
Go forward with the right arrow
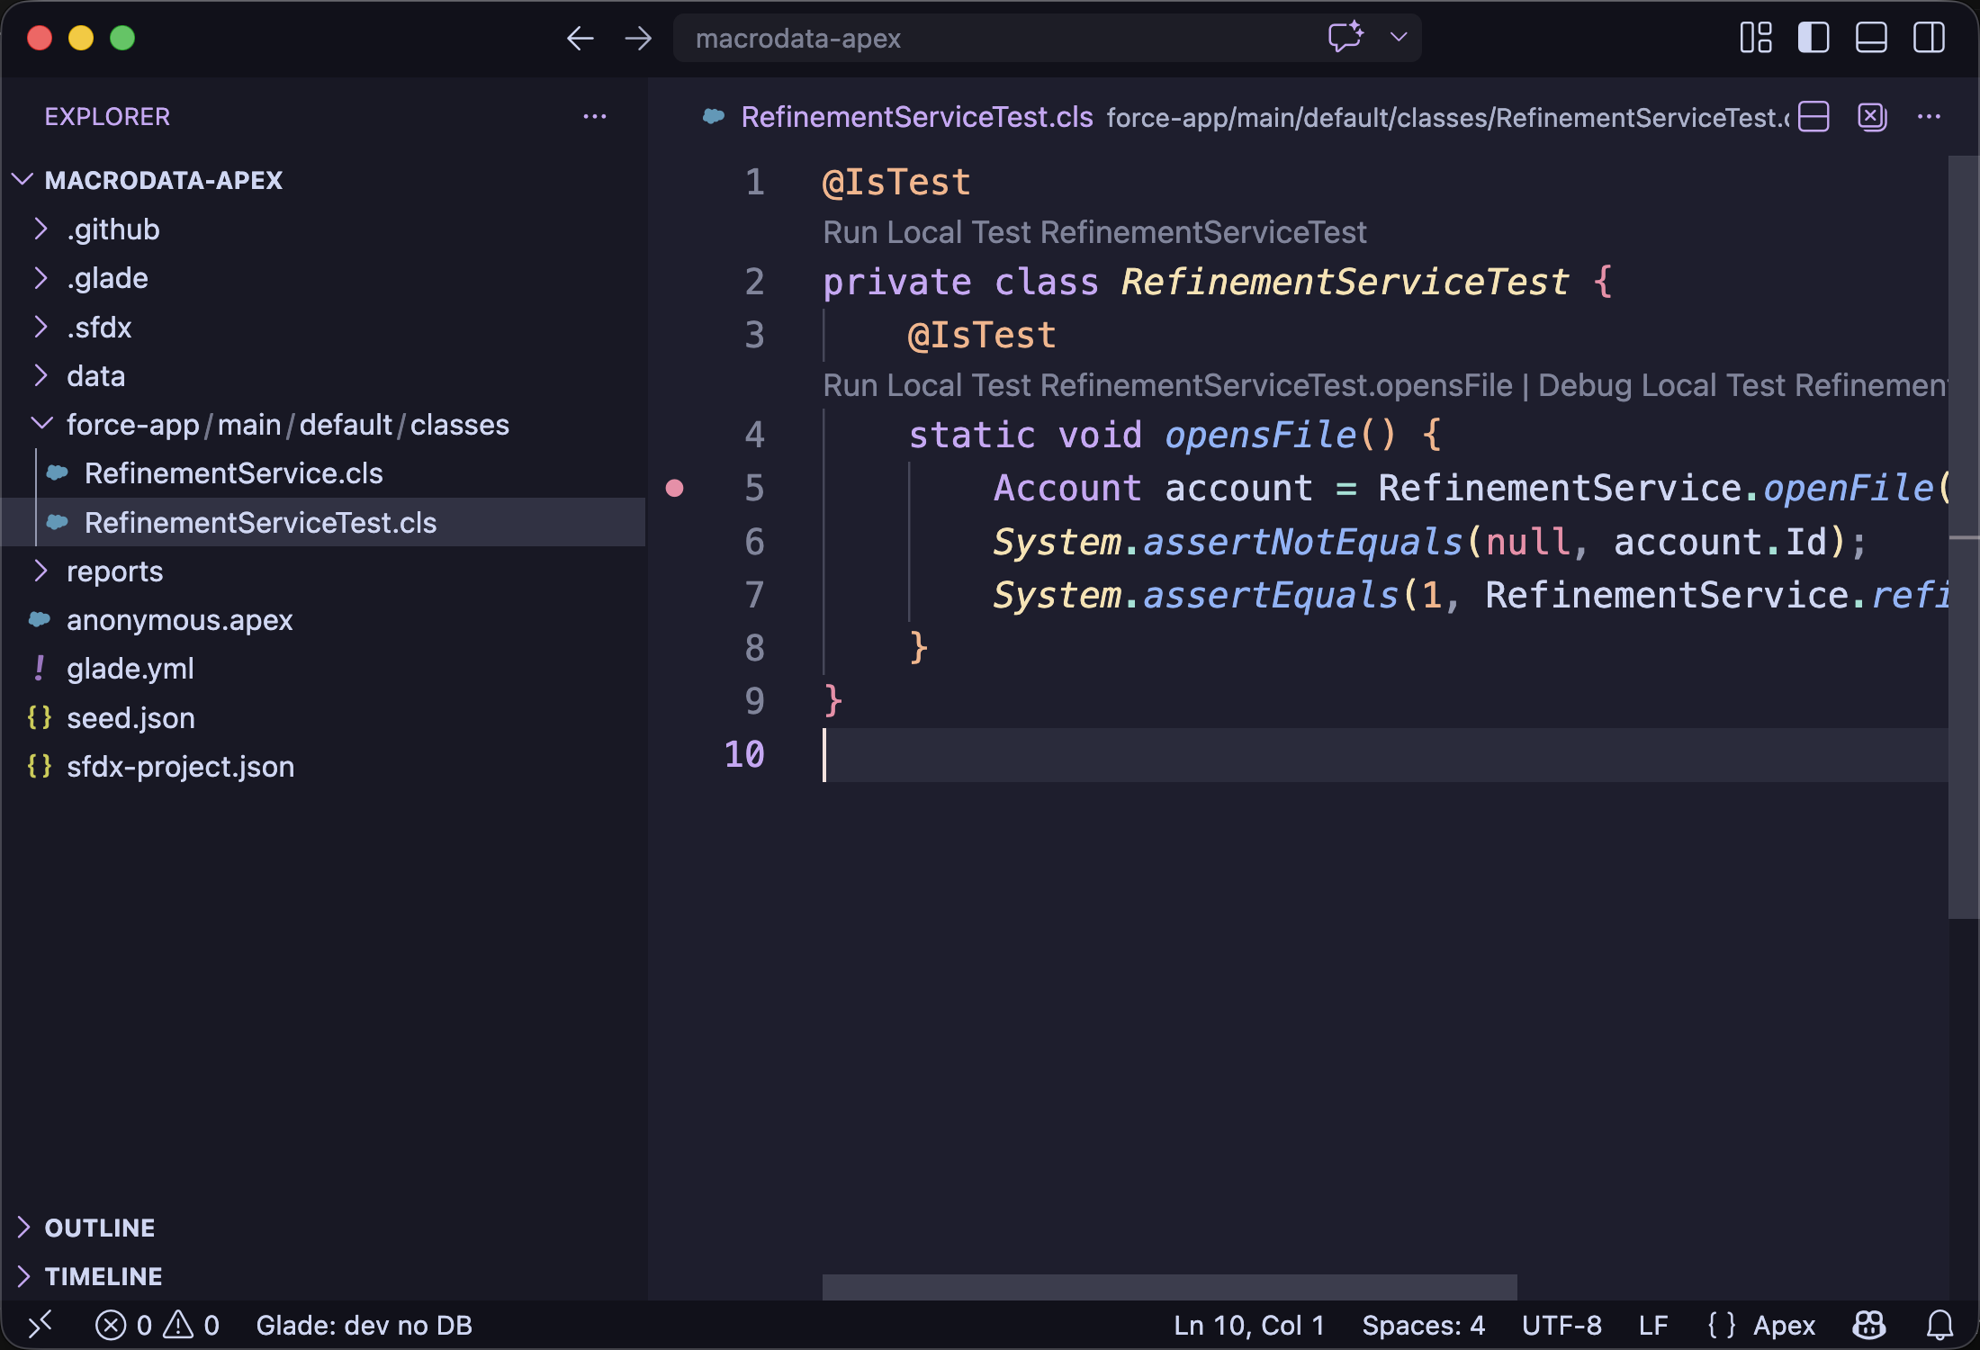coord(638,39)
